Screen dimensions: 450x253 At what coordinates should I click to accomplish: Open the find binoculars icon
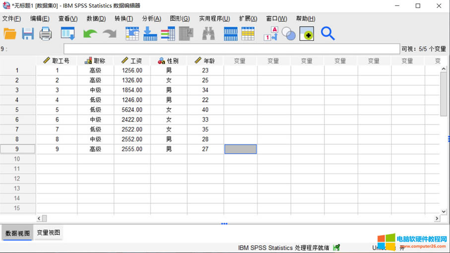[x=208, y=34]
